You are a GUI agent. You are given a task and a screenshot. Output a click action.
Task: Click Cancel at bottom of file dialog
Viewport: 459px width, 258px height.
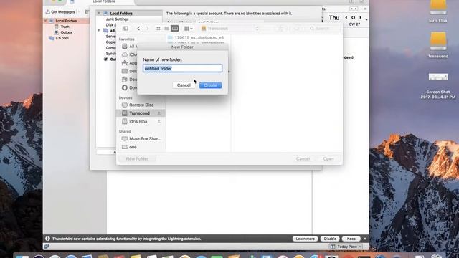coord(303,158)
